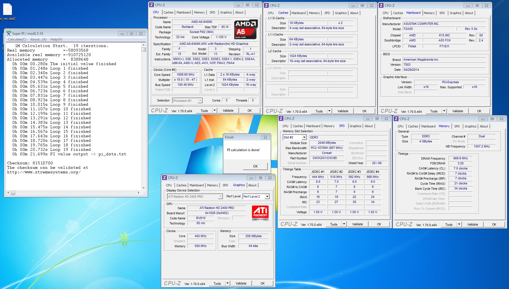
Task: Click OK in the Finish dialog
Action: pos(255,166)
